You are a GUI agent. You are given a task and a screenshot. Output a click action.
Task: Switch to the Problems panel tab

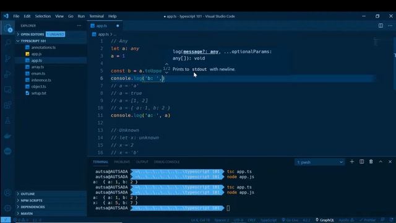pos(122,162)
